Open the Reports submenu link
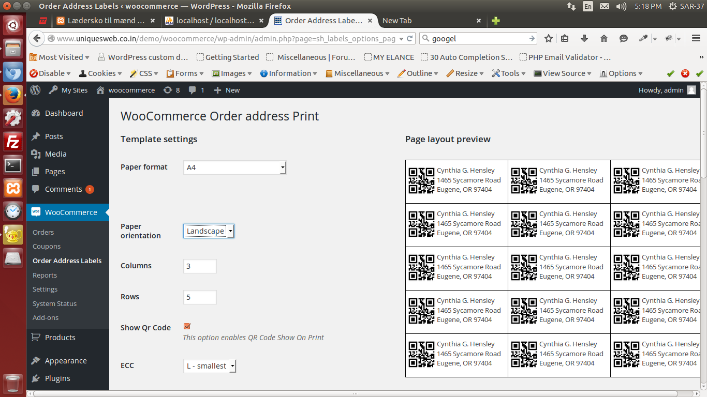 [45, 275]
